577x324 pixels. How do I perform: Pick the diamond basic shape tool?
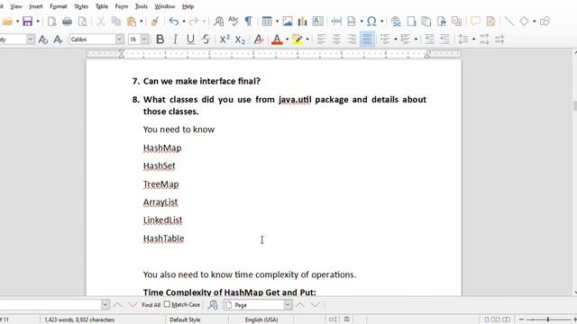pos(524,22)
